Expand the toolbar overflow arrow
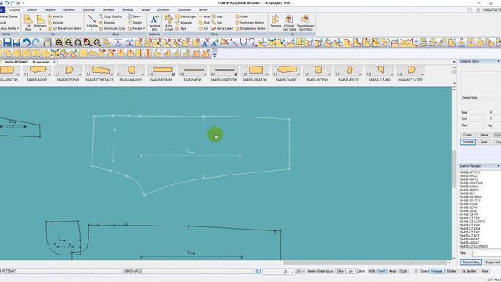501x282 pixels. (214, 56)
